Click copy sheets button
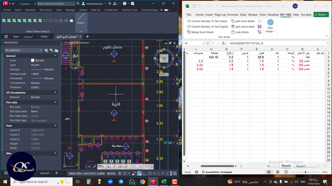The width and height of the screenshot is (332, 186). 240,32
